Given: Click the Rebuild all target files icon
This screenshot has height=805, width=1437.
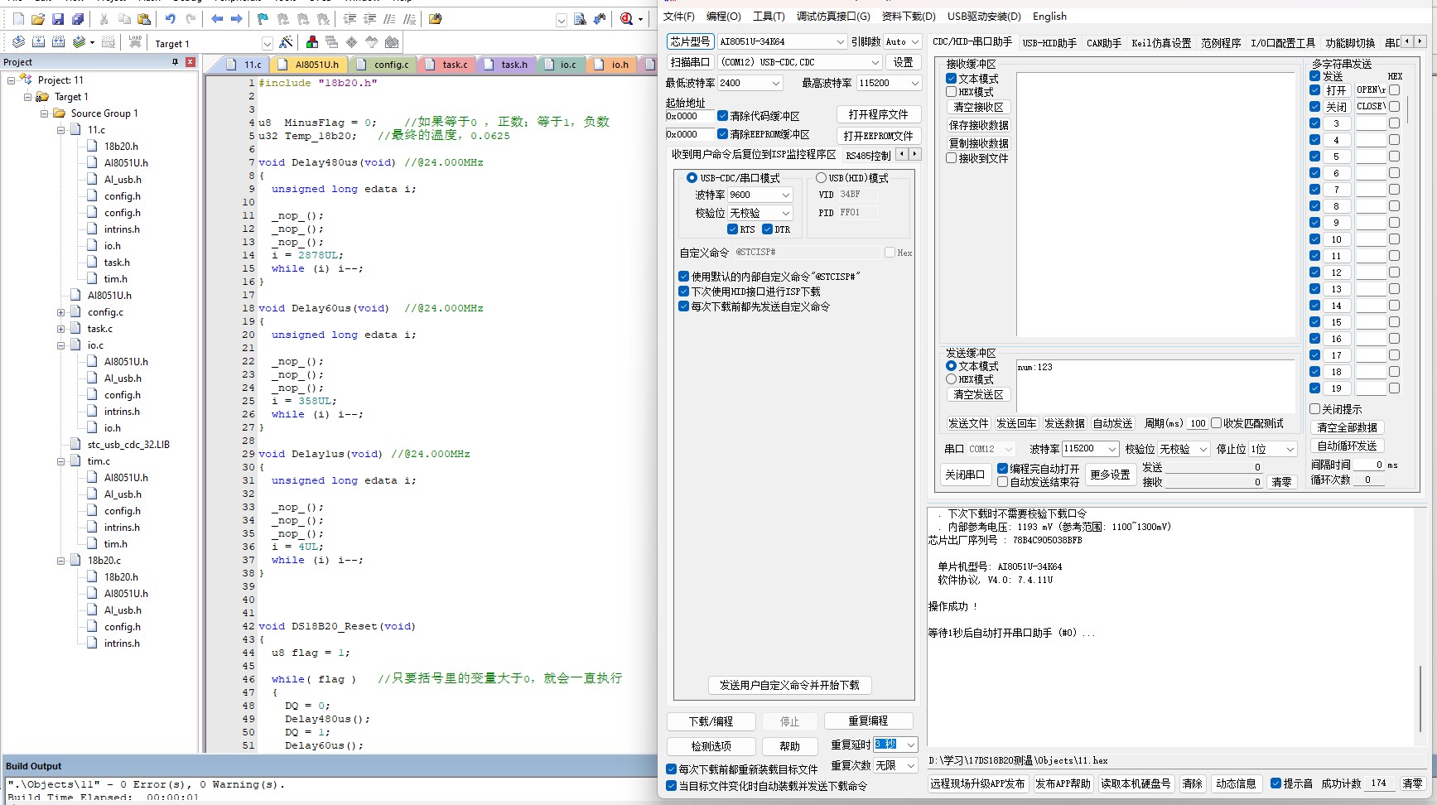Looking at the screenshot, I should pos(58,42).
